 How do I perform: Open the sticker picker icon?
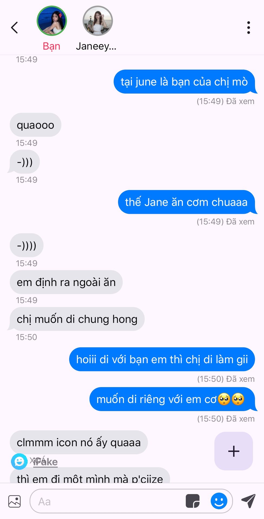coord(193,501)
